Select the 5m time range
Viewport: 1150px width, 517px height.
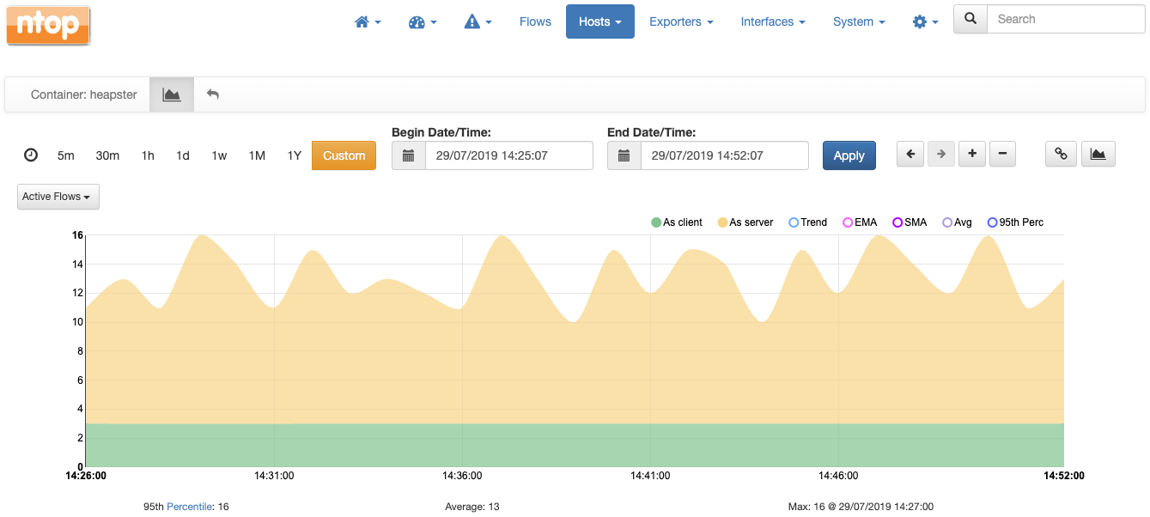66,155
